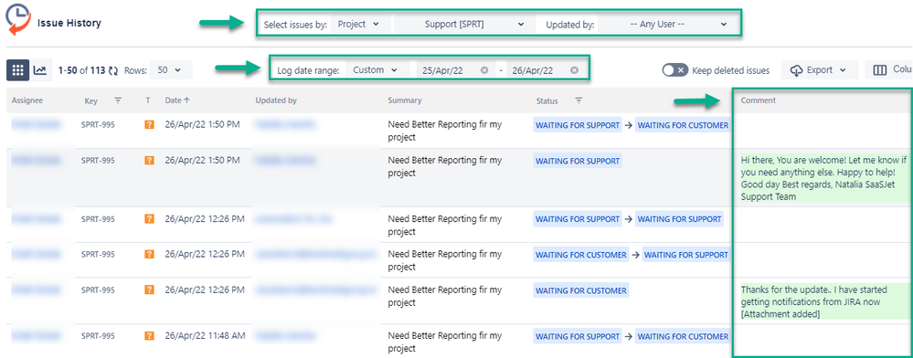Click the Summary column header
Screen dimensions: 913x358
coord(405,100)
